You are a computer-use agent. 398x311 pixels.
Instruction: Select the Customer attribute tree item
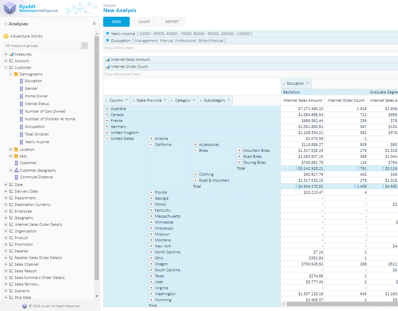tap(28, 163)
